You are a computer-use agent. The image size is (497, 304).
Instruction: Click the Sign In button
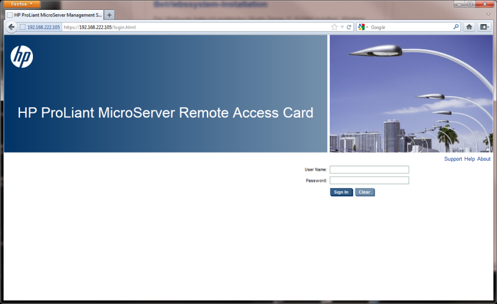tap(341, 192)
